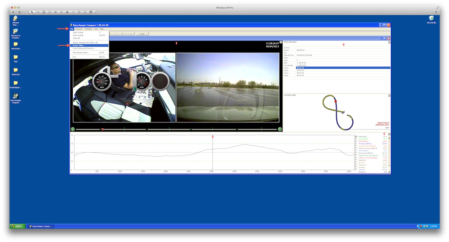Screen dimensions: 449x242
Task: Click the RPM tachometer gauge overlay
Action: pos(142,81)
